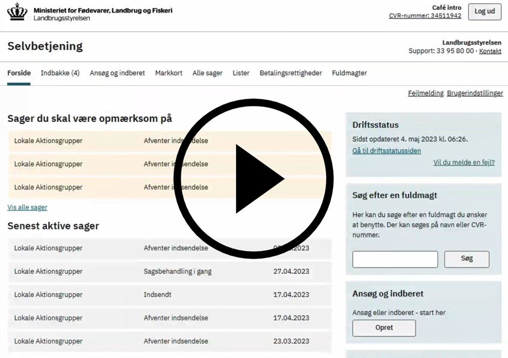508x358 pixels.
Task: Open Gå til driftsstatussiden
Action: point(386,151)
